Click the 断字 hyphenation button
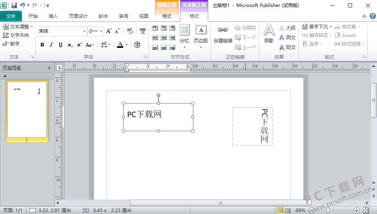 tap(11, 44)
